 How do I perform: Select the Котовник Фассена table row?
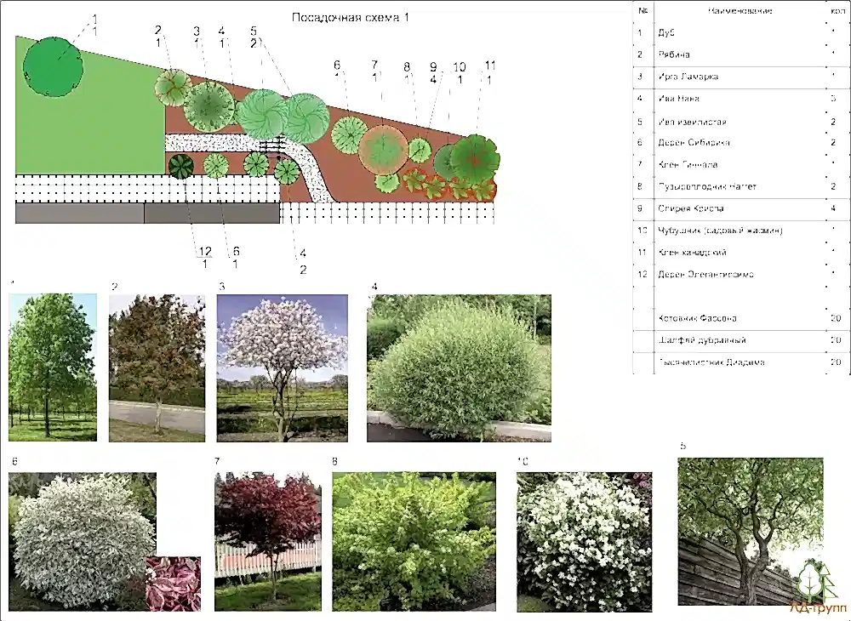pyautogui.click(x=738, y=318)
